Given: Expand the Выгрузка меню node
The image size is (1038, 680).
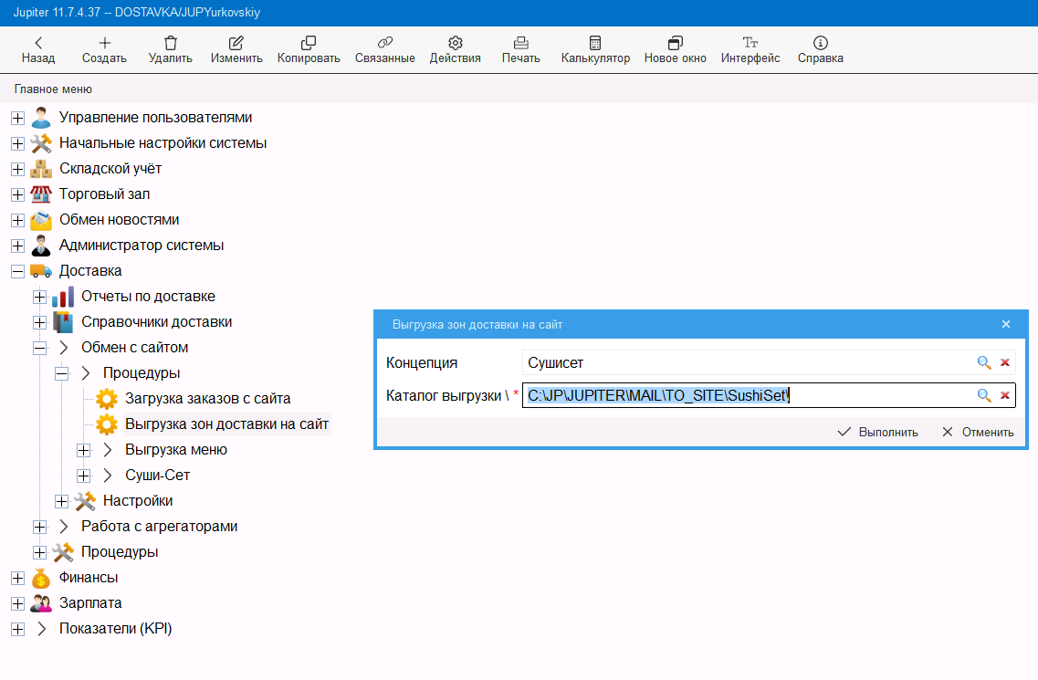Looking at the screenshot, I should (84, 450).
